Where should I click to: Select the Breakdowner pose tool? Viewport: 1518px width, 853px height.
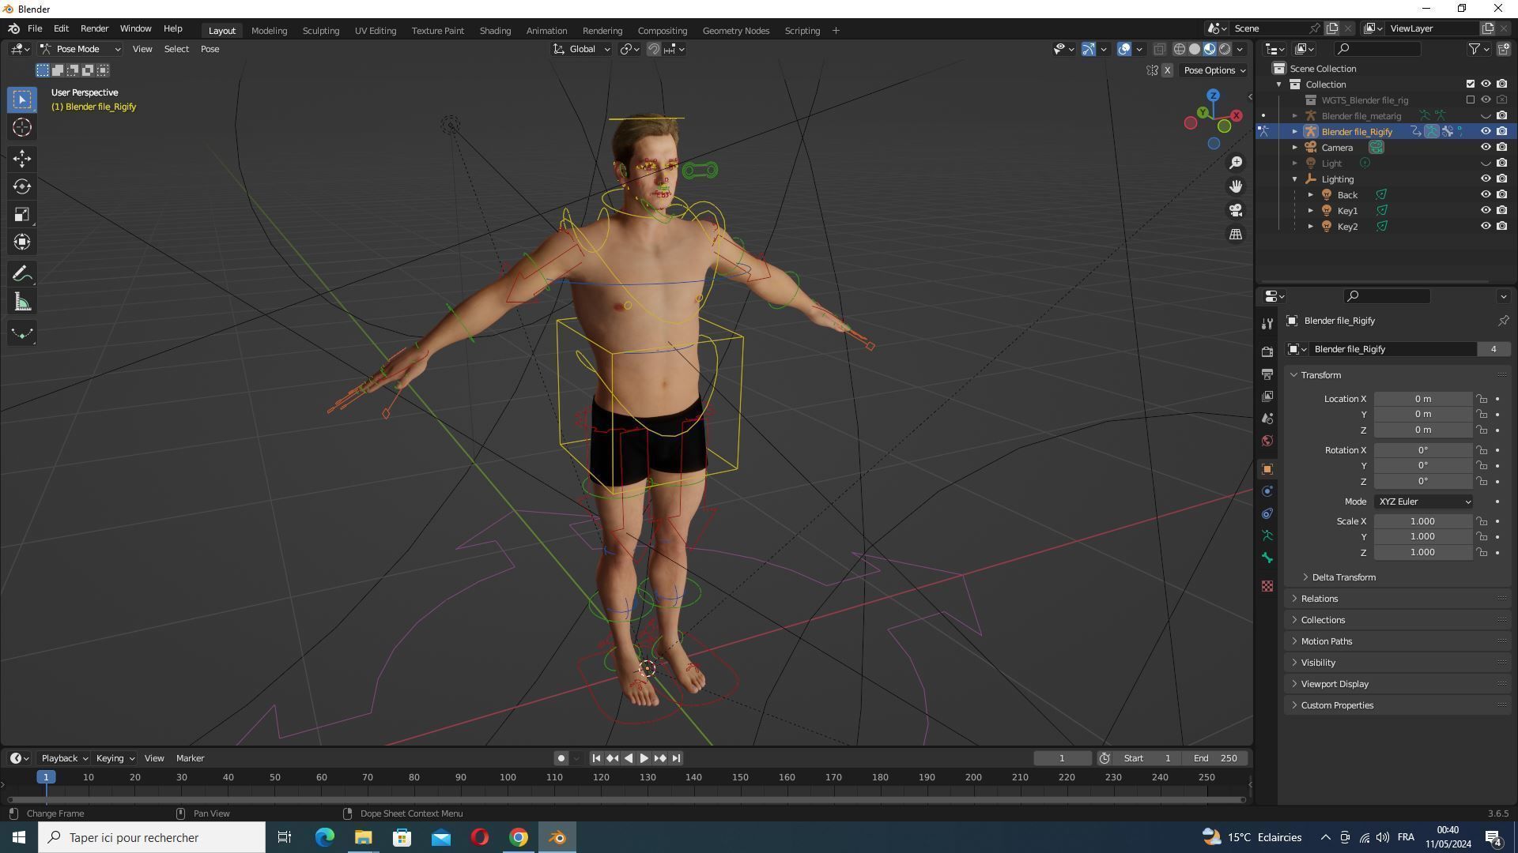(x=22, y=333)
